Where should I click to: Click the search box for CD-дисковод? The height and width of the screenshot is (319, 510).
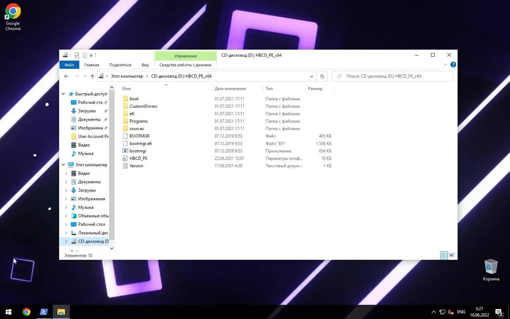(x=392, y=76)
